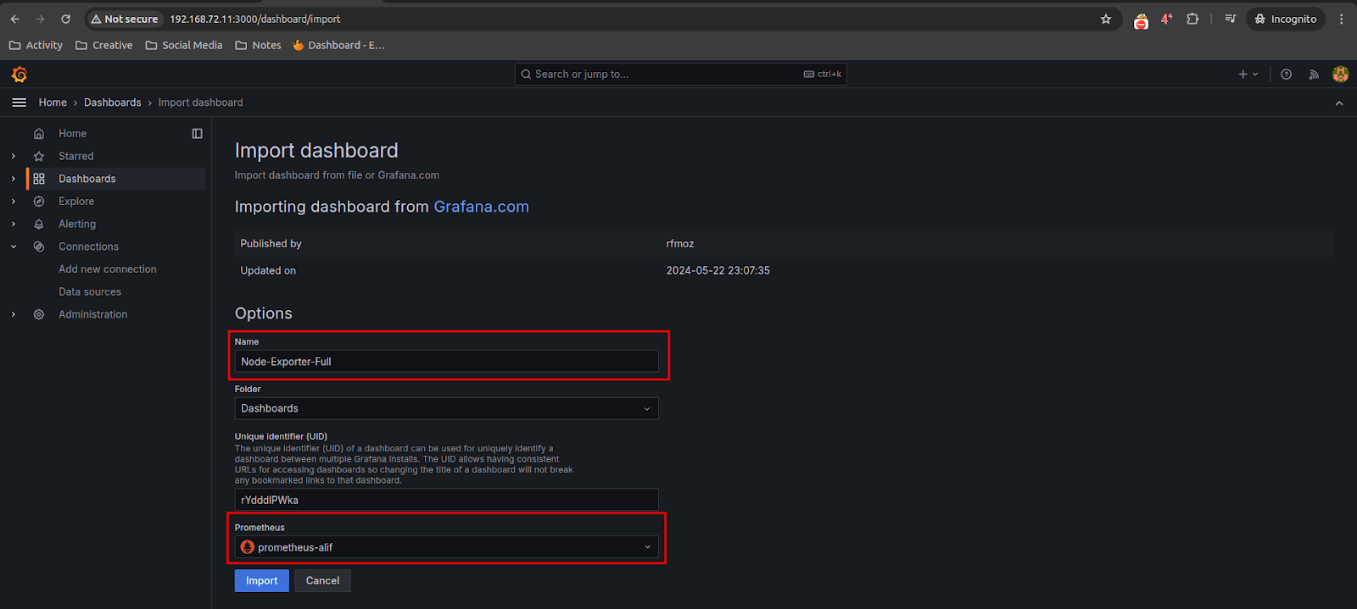This screenshot has height=609, width=1357.
Task: Open the browser extensions puzzle icon
Action: point(1192,19)
